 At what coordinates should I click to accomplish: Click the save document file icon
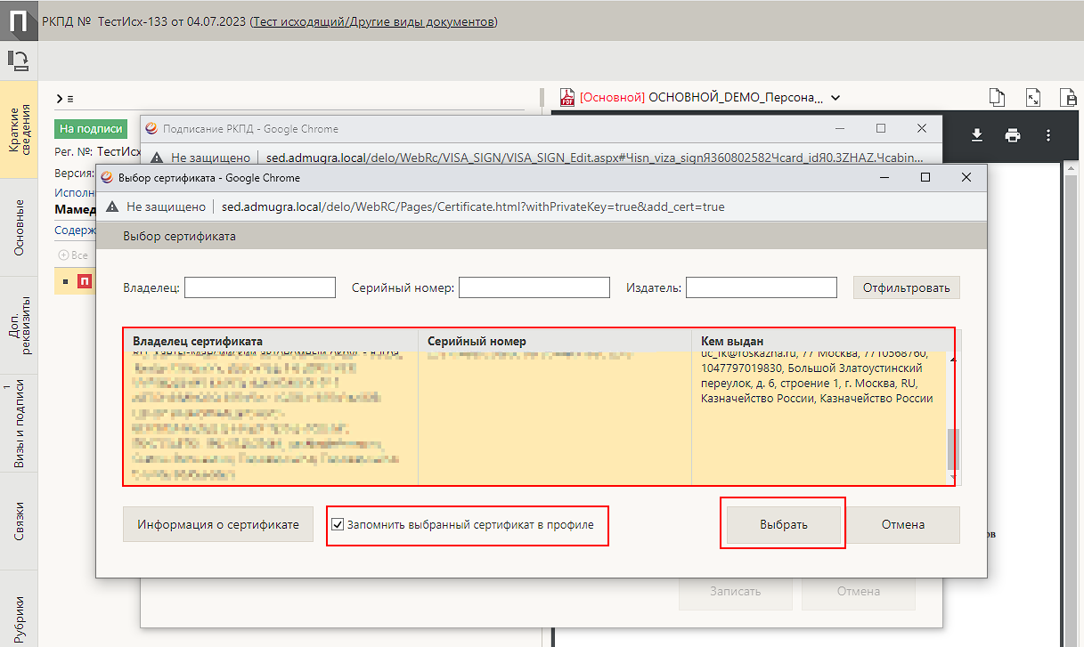(x=1068, y=97)
